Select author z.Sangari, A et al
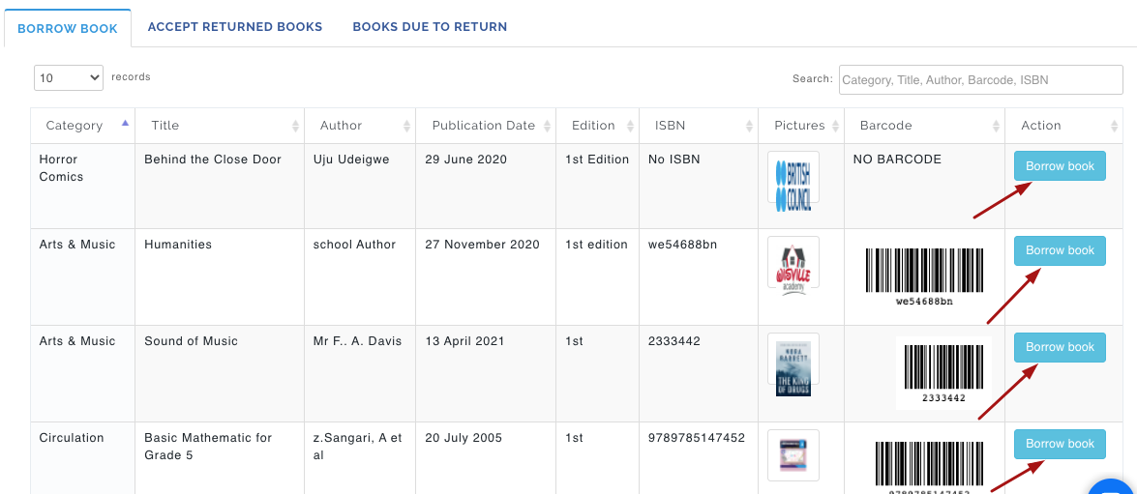Viewport: 1137px width, 494px height. click(357, 447)
